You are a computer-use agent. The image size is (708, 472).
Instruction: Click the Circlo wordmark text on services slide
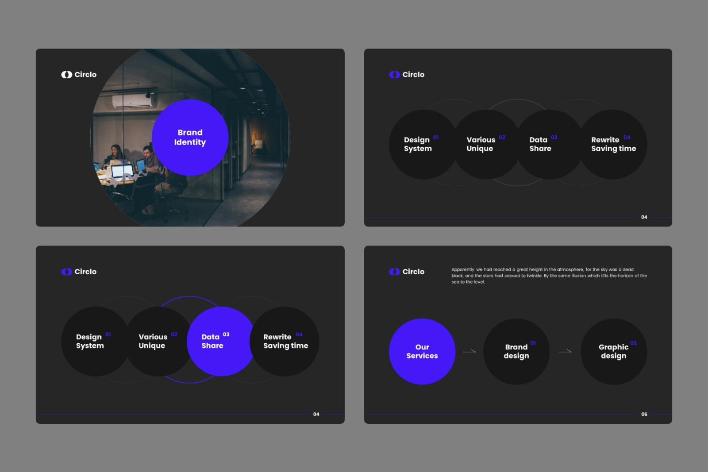[413, 272]
